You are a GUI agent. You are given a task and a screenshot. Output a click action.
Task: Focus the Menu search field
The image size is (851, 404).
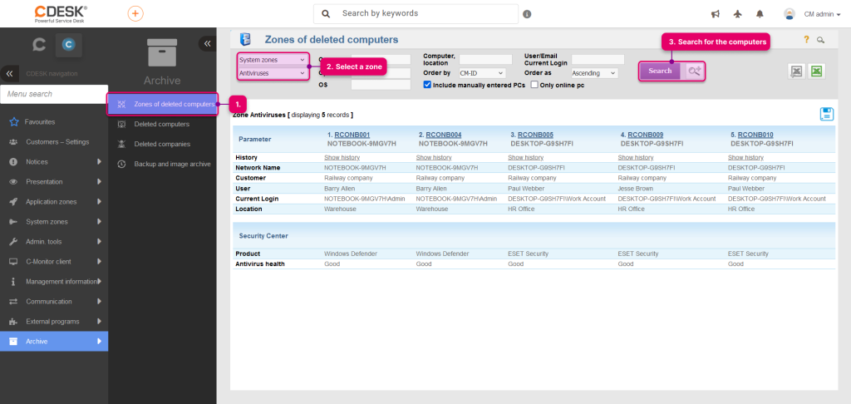[x=54, y=94]
